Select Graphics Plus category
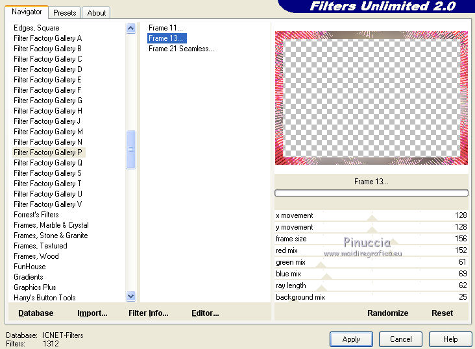This screenshot has height=349, width=475. pyautogui.click(x=35, y=287)
